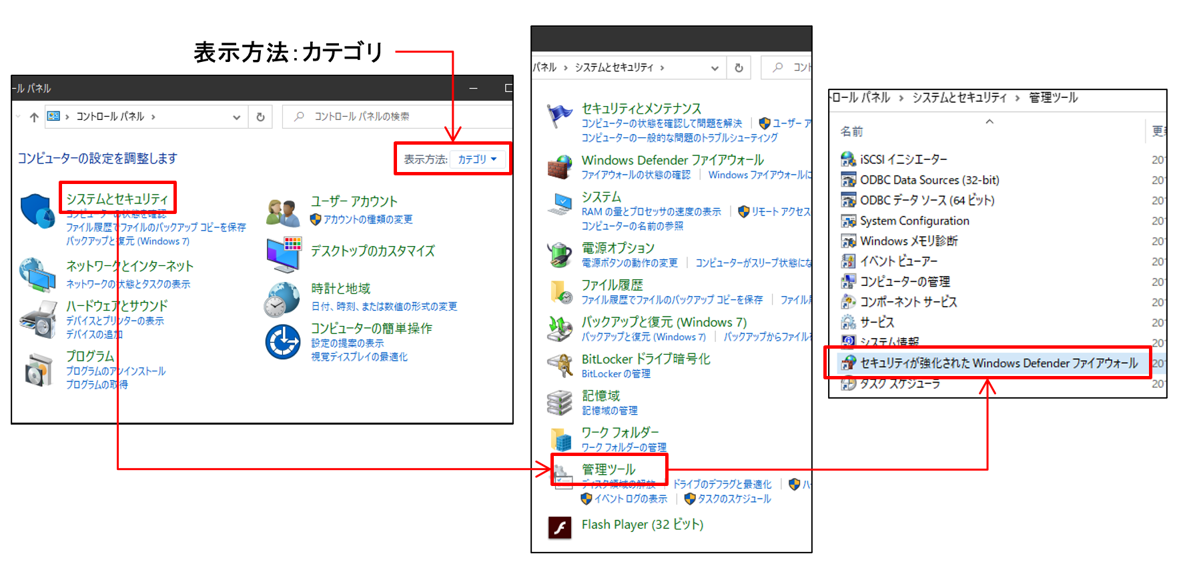The height and width of the screenshot is (568, 1177).
Task: Click chevron after コントロール パネル in address bar
Action: click(x=153, y=117)
